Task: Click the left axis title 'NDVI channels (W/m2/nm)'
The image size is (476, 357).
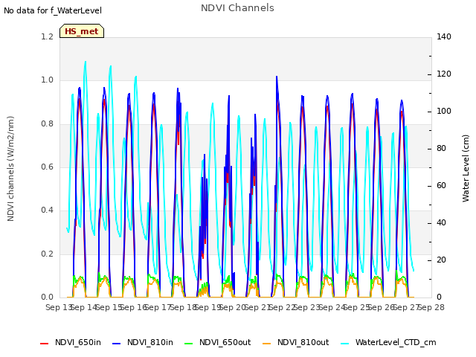Action: coord(10,169)
